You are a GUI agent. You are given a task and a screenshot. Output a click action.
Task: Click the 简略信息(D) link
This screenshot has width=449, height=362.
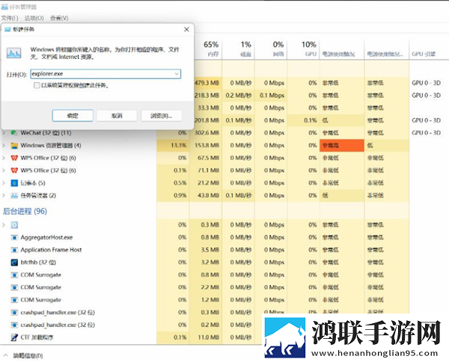pos(28,356)
